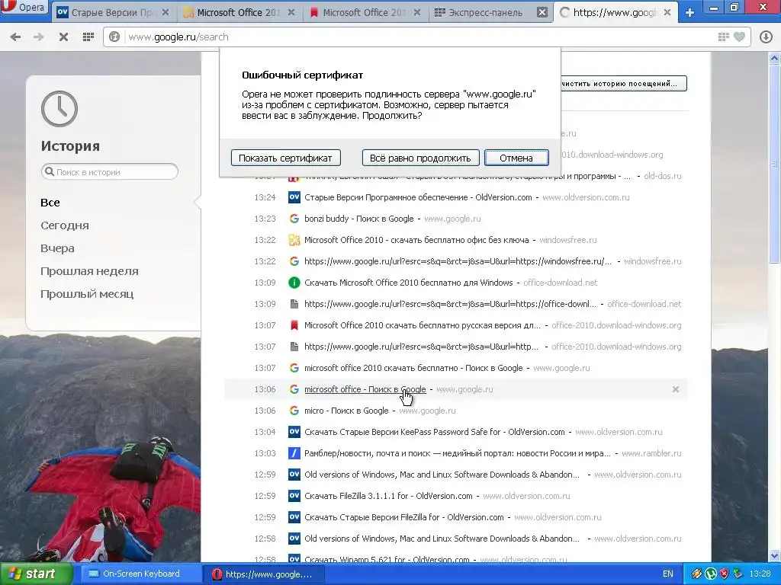Screen dimensions: 781x585
Task: Click Opera taskbar item https://www.google
Action: click(x=264, y=574)
